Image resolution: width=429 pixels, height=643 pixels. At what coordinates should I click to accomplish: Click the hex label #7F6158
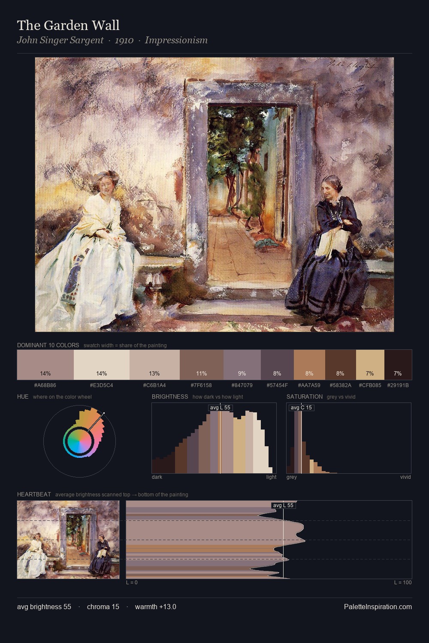[x=202, y=385]
